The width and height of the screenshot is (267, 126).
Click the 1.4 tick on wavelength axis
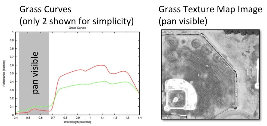pos(139,118)
